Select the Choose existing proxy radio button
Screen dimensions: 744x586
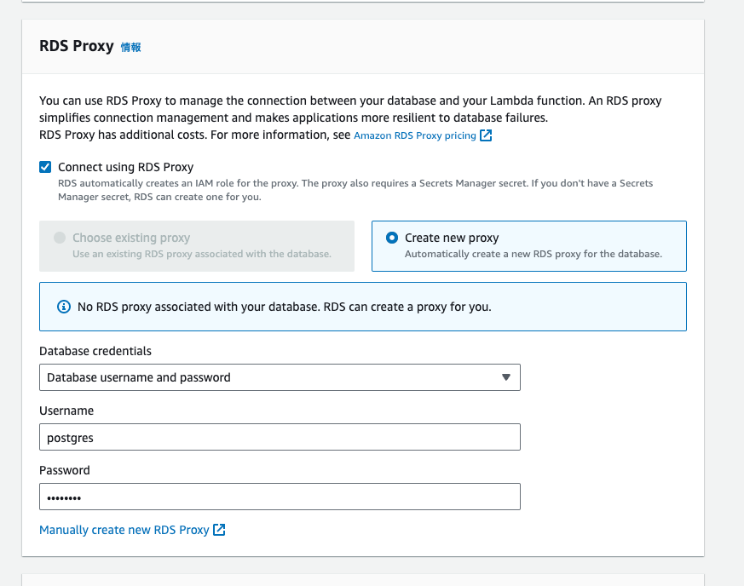coord(60,238)
